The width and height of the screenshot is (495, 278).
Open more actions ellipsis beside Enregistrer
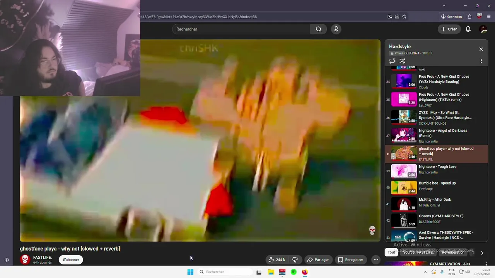376,260
